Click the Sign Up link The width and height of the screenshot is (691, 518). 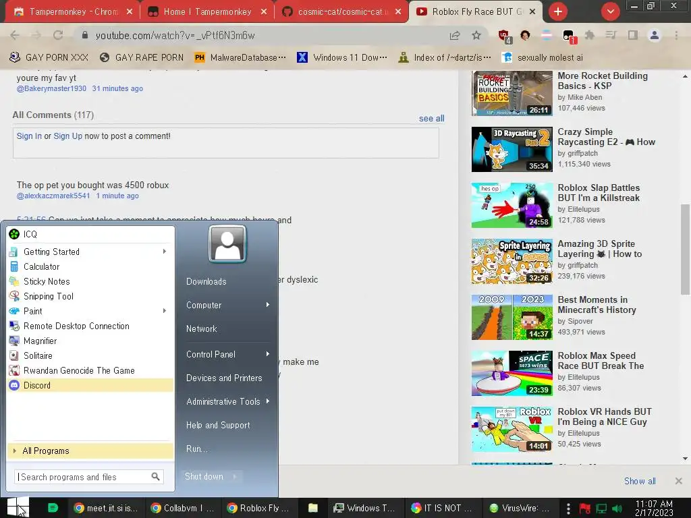click(68, 136)
